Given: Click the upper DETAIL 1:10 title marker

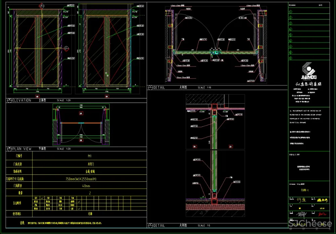Looking at the screenshot, I should 150,87.
